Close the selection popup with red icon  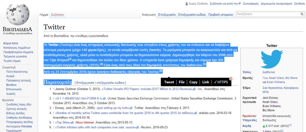pyautogui.click(x=231, y=79)
